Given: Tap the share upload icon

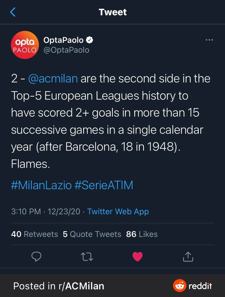Looking at the screenshot, I should [x=188, y=256].
